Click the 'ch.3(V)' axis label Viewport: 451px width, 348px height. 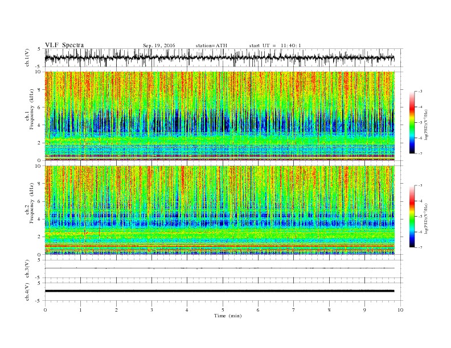(x=27, y=269)
